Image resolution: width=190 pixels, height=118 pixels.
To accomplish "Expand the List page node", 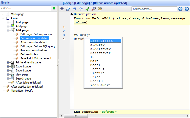I will click(x=8, y=22).
